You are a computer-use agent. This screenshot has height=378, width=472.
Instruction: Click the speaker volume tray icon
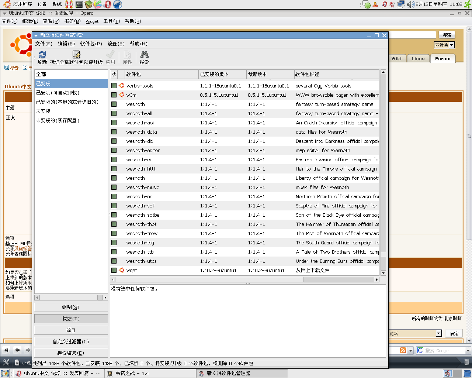pyautogui.click(x=410, y=4)
